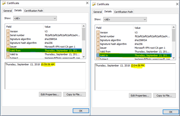180x116 pixels.
Task: Click field list scroll-up arrow in right window
Action: pos(174,27)
